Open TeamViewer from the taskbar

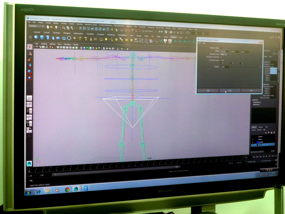pos(86,189)
